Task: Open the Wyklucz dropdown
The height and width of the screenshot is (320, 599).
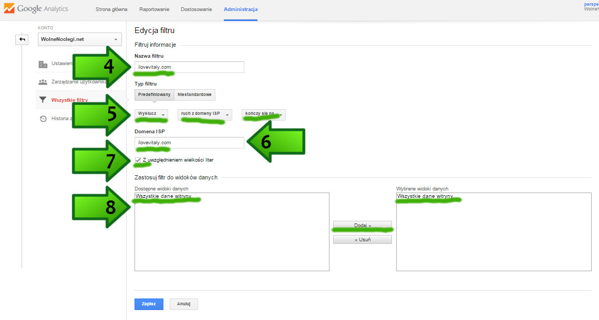Action: [151, 114]
